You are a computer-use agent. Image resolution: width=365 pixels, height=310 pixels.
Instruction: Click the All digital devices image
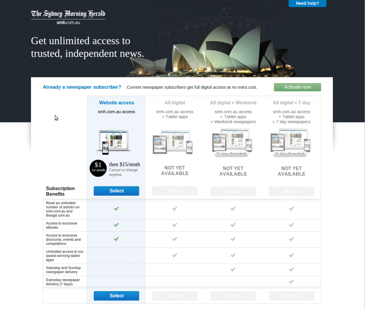click(x=173, y=142)
